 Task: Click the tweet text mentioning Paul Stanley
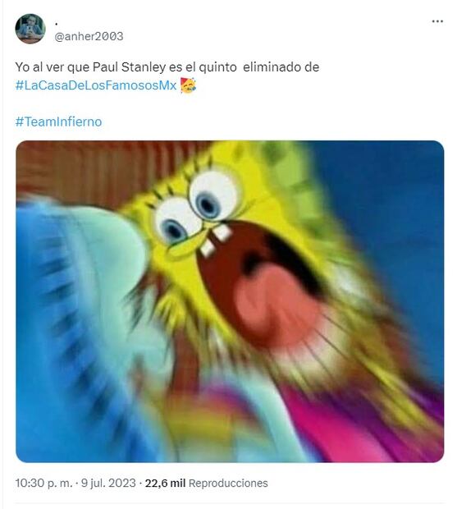point(167,67)
